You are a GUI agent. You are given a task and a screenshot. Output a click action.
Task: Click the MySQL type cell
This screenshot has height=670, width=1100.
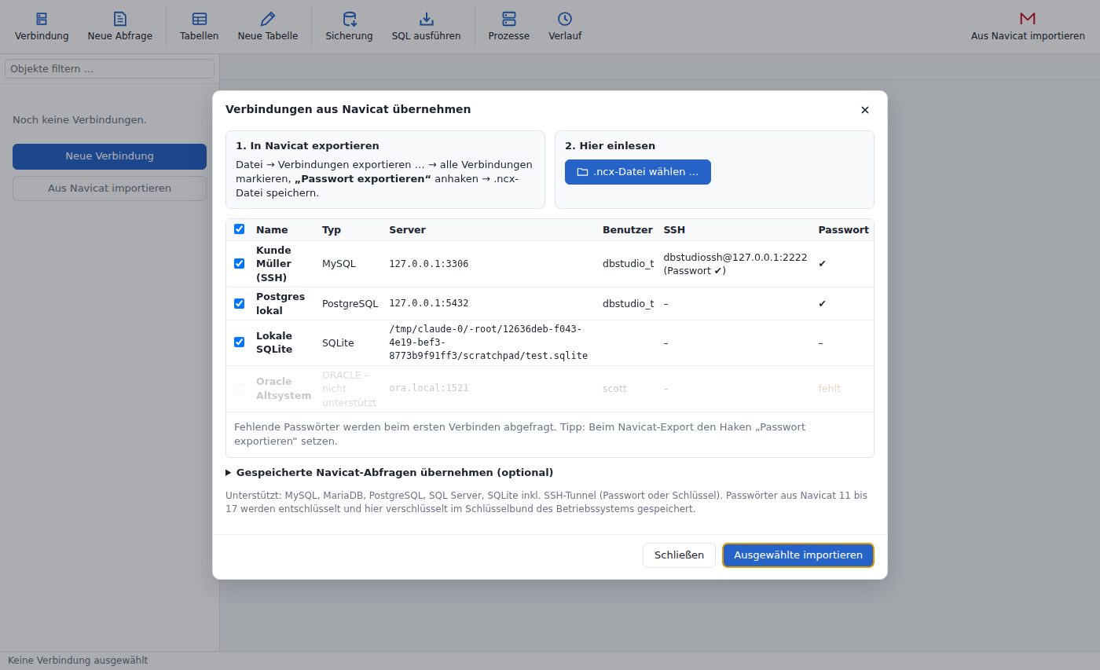tap(339, 264)
